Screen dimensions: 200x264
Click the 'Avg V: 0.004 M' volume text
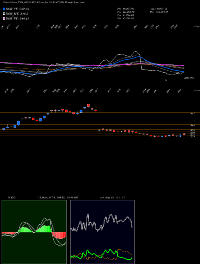click(x=158, y=9)
